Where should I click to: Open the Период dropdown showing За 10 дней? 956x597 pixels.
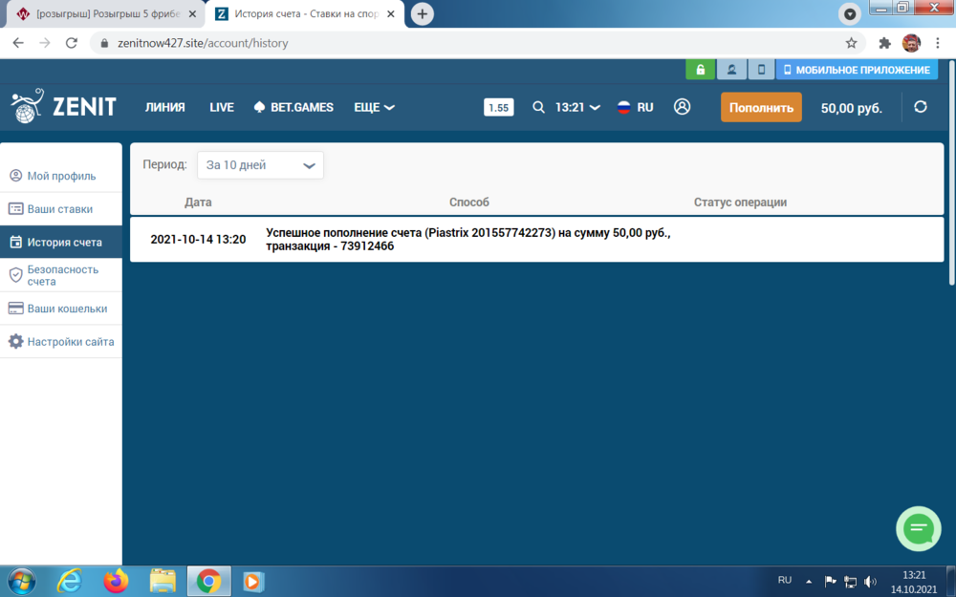[258, 164]
